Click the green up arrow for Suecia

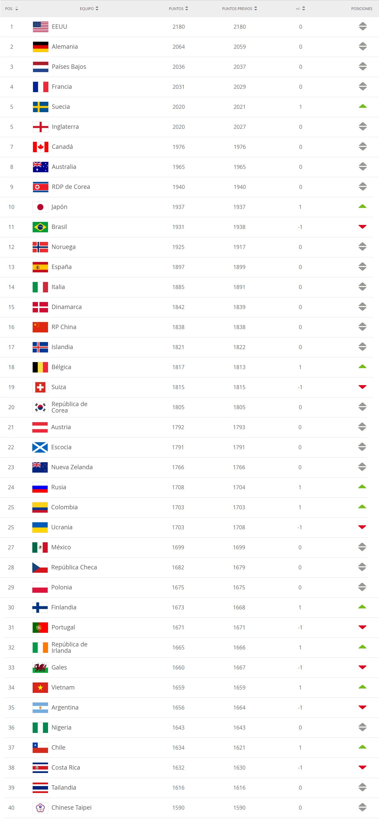pyautogui.click(x=363, y=106)
